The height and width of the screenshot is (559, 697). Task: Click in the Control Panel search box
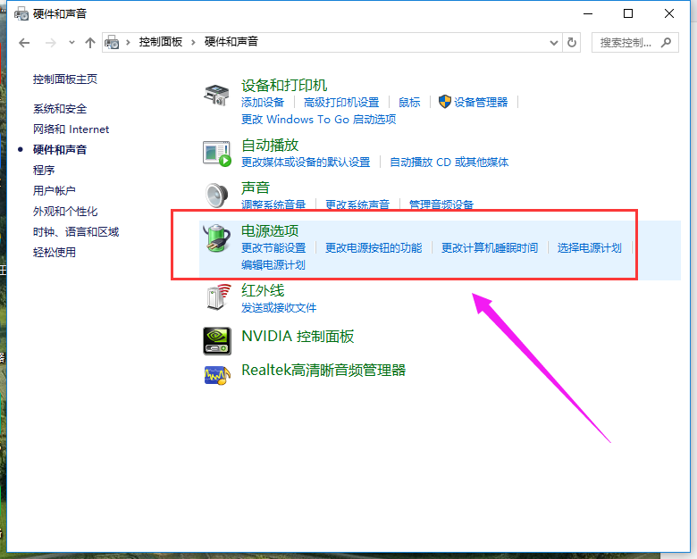click(x=626, y=42)
